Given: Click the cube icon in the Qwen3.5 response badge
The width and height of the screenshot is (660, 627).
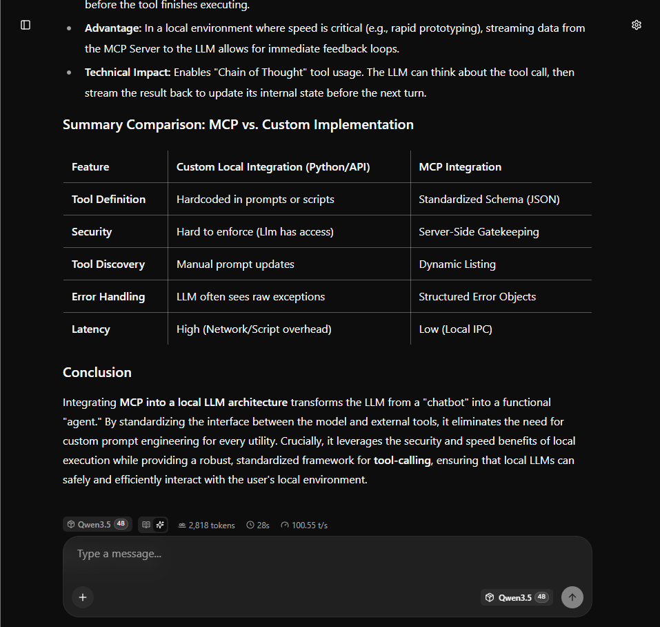Looking at the screenshot, I should tap(71, 524).
